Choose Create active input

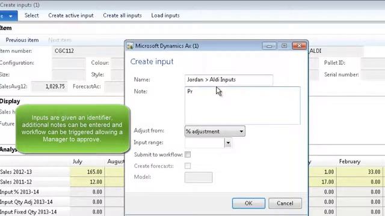(71, 16)
